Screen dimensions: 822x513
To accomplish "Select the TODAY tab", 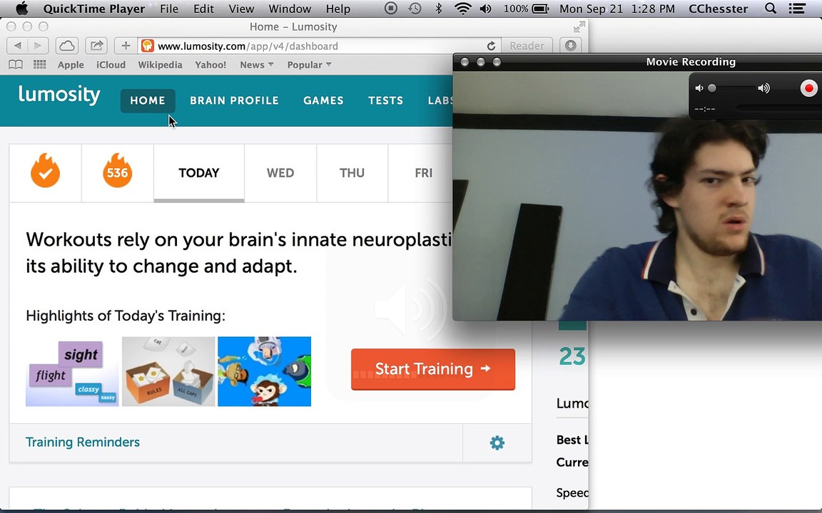I will click(199, 172).
